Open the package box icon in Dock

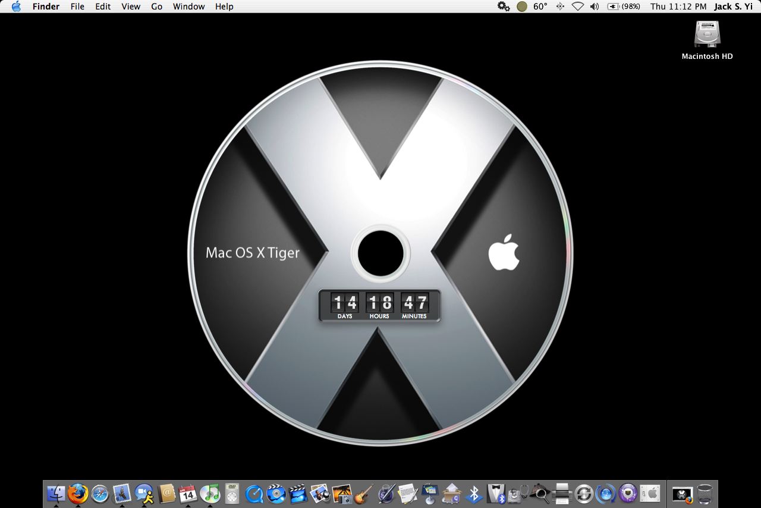[x=452, y=493]
